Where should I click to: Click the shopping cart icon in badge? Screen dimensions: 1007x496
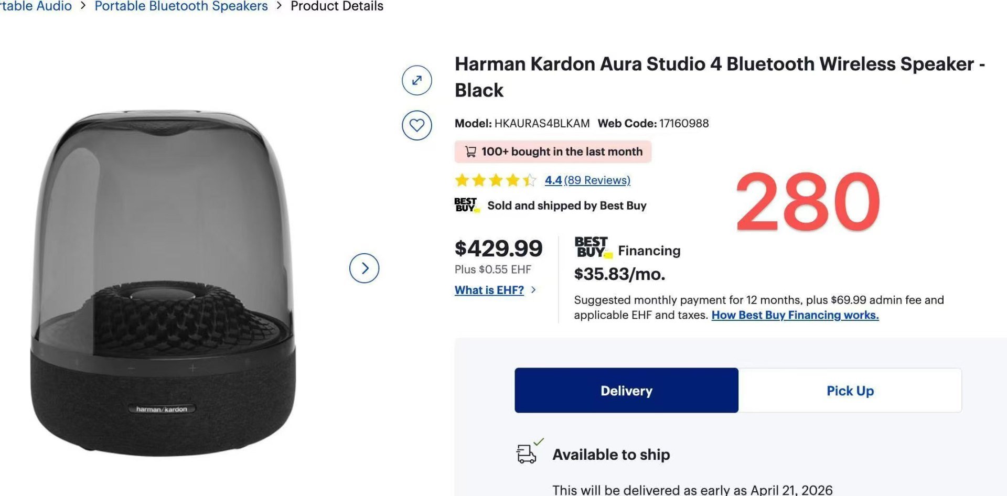pos(470,152)
